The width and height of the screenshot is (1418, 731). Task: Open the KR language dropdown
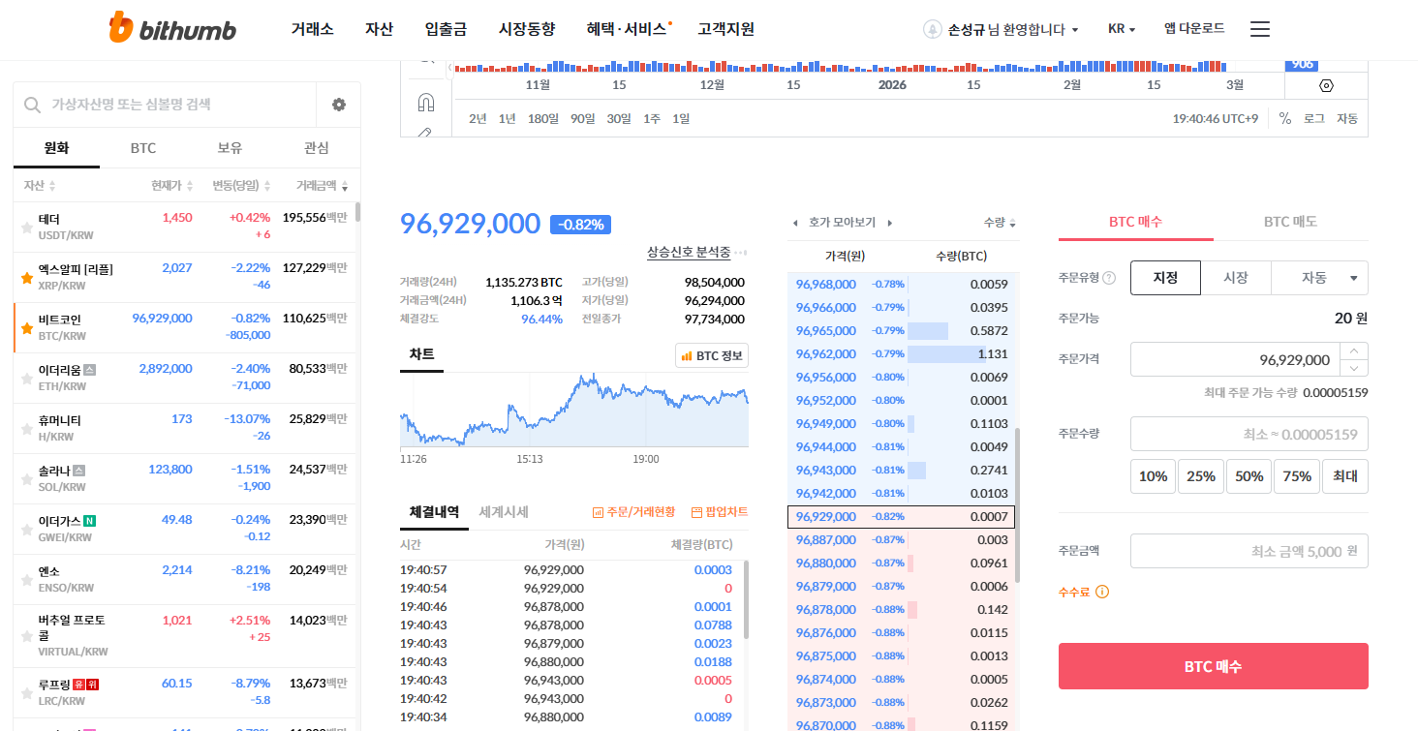pyautogui.click(x=1120, y=29)
